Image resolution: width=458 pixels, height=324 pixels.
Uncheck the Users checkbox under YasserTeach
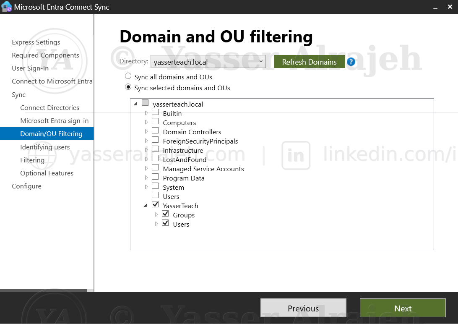click(165, 223)
